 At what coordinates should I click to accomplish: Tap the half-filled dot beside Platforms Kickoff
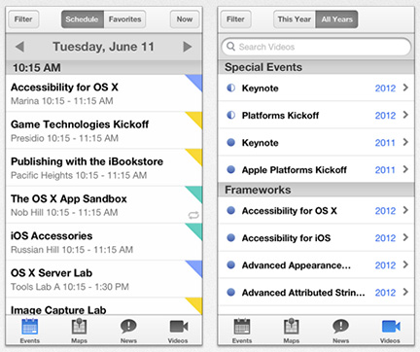230,115
